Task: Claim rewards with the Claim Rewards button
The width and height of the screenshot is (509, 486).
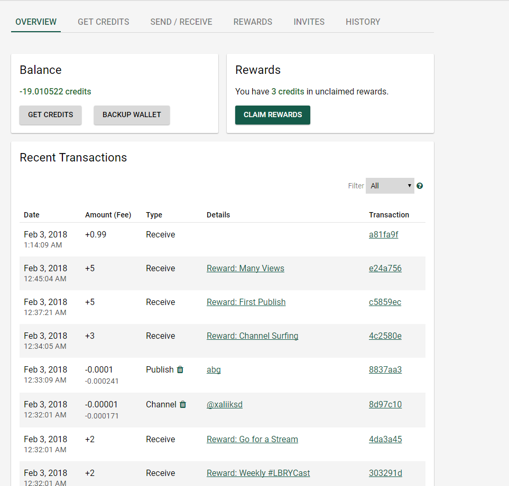Action: coord(273,115)
